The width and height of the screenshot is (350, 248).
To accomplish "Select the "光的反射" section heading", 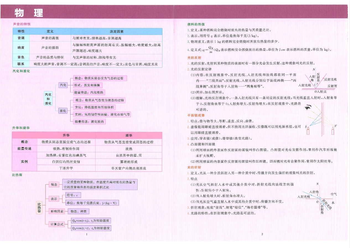I will point(194,58).
